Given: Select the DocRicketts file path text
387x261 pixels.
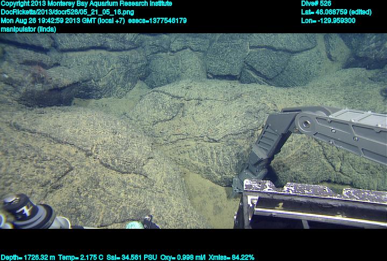Looking at the screenshot, I should click(x=67, y=12).
